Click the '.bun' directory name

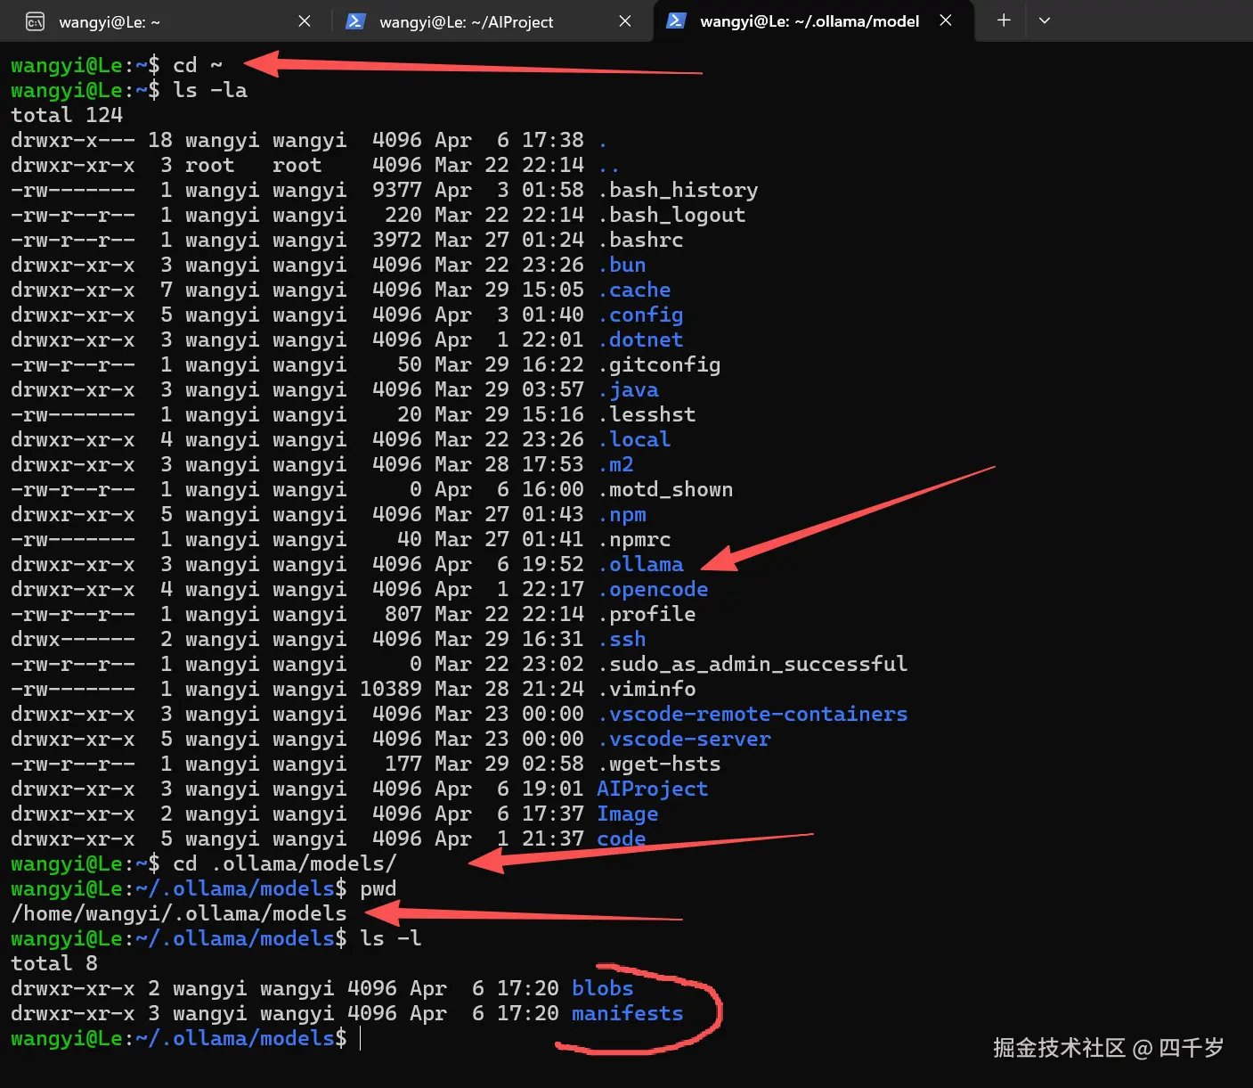pos(622,265)
